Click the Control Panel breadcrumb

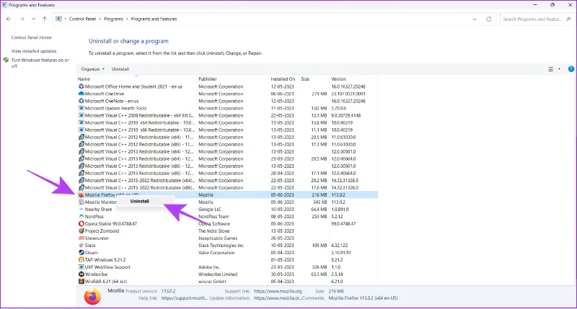[82, 19]
